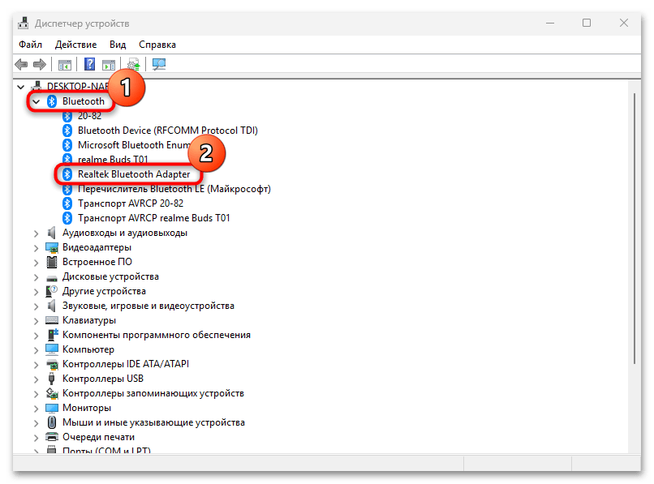Open the Файл menu
The width and height of the screenshot is (654, 484).
[31, 45]
